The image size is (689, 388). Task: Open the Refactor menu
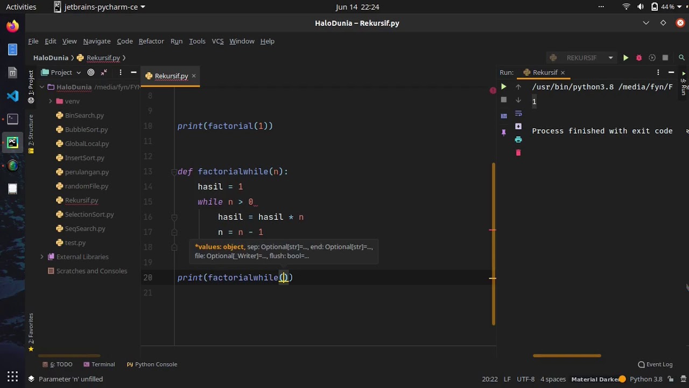[151, 41]
